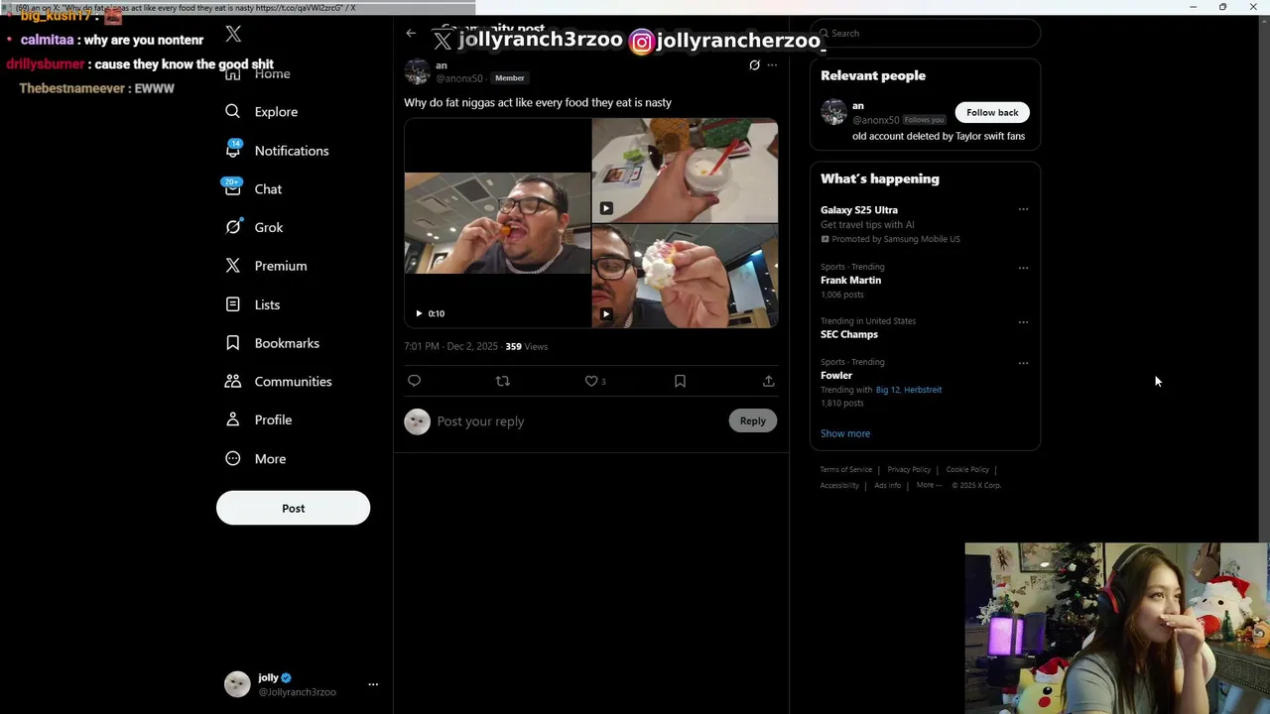Image resolution: width=1270 pixels, height=714 pixels.
Task: Restore the browser window size
Action: point(1222,7)
